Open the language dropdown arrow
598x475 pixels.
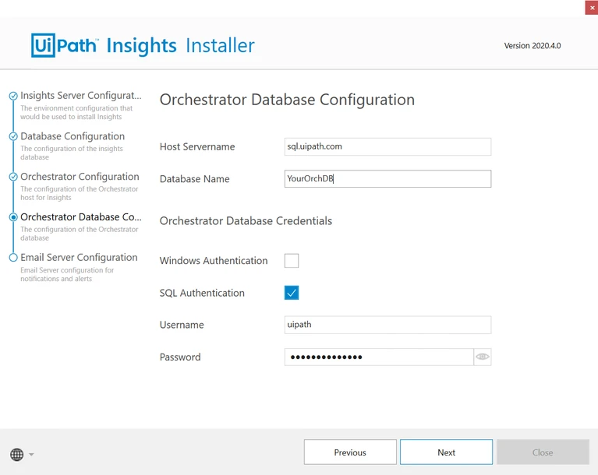coord(31,454)
